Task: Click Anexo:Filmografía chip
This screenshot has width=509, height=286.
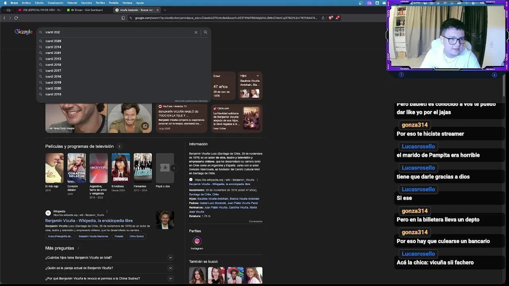Action: [x=60, y=236]
